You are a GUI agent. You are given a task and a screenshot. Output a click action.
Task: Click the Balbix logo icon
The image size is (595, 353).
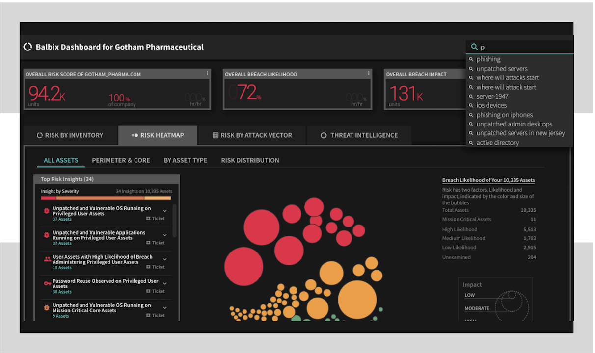coord(28,47)
